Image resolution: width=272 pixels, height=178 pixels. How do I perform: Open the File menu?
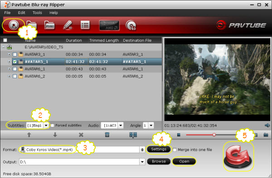(x=7, y=13)
